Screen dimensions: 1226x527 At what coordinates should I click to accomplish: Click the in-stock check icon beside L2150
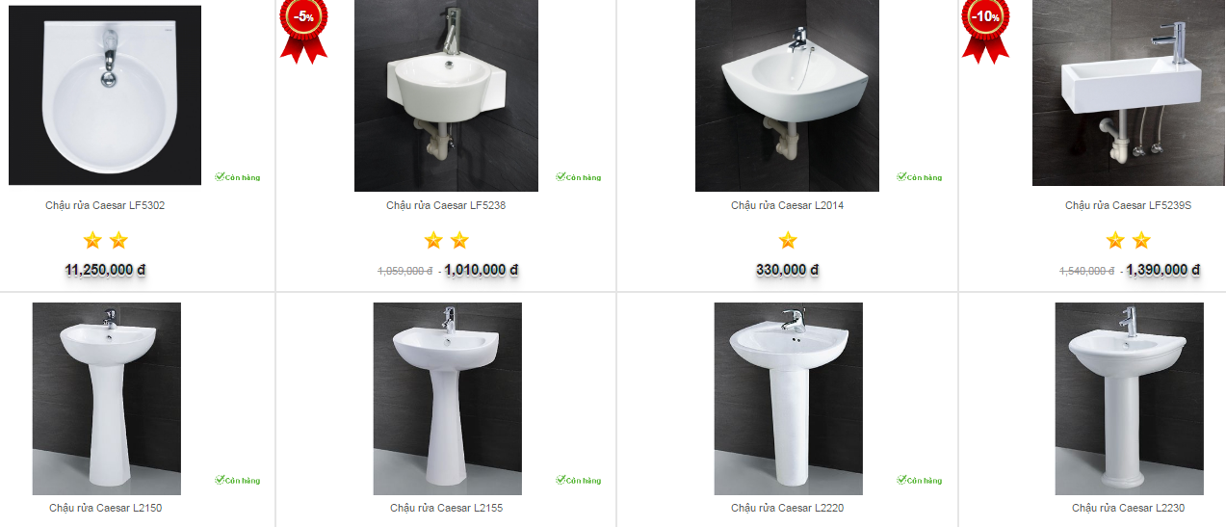[x=220, y=480]
